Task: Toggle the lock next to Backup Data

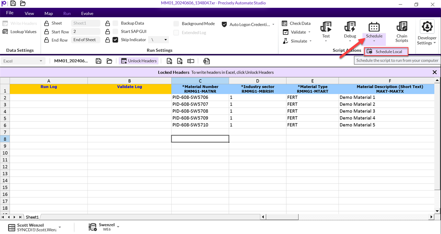Action: (108, 23)
